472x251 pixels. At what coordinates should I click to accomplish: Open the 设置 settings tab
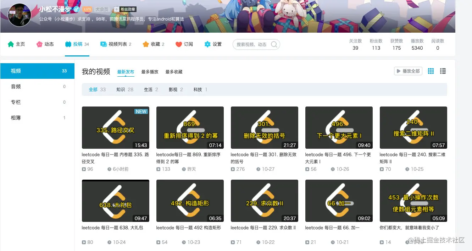[x=213, y=44]
